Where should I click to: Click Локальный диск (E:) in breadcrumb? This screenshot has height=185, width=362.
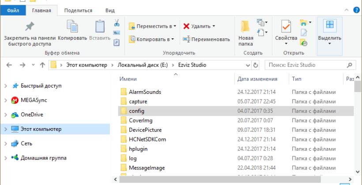(142, 65)
